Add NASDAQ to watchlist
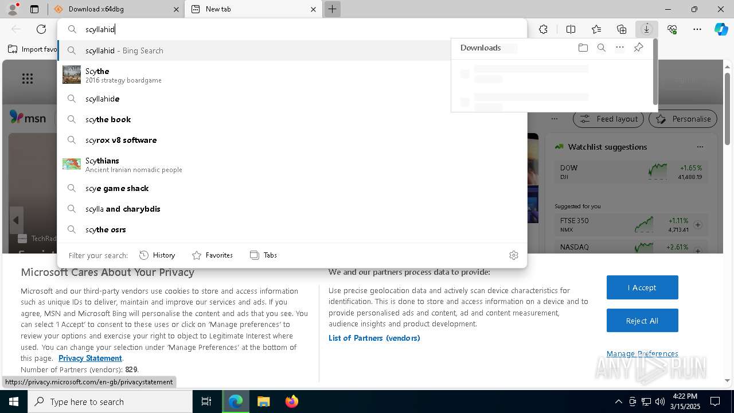 [698, 251]
